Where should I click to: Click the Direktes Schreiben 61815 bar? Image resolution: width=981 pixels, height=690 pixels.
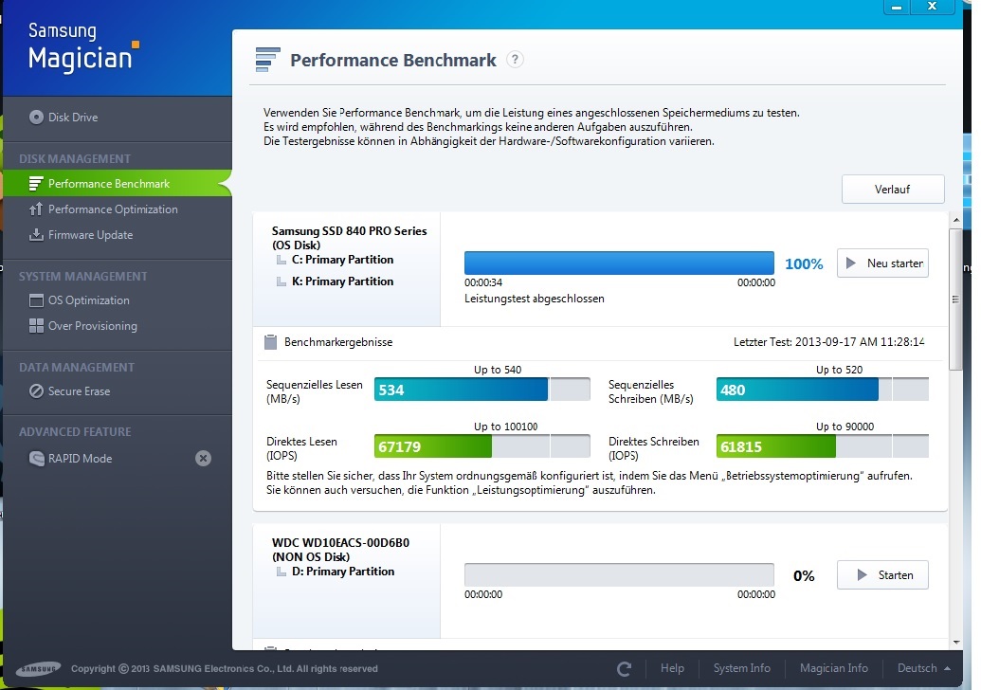click(822, 446)
